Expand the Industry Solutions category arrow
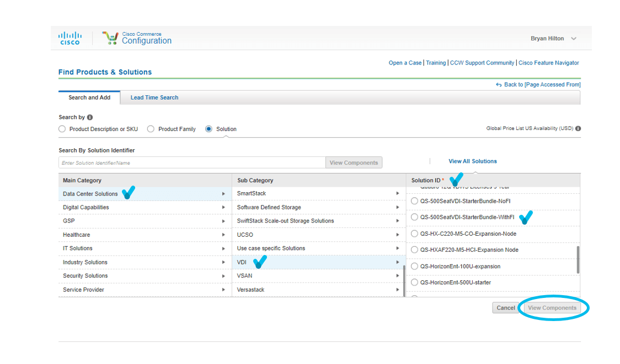 pos(223,262)
